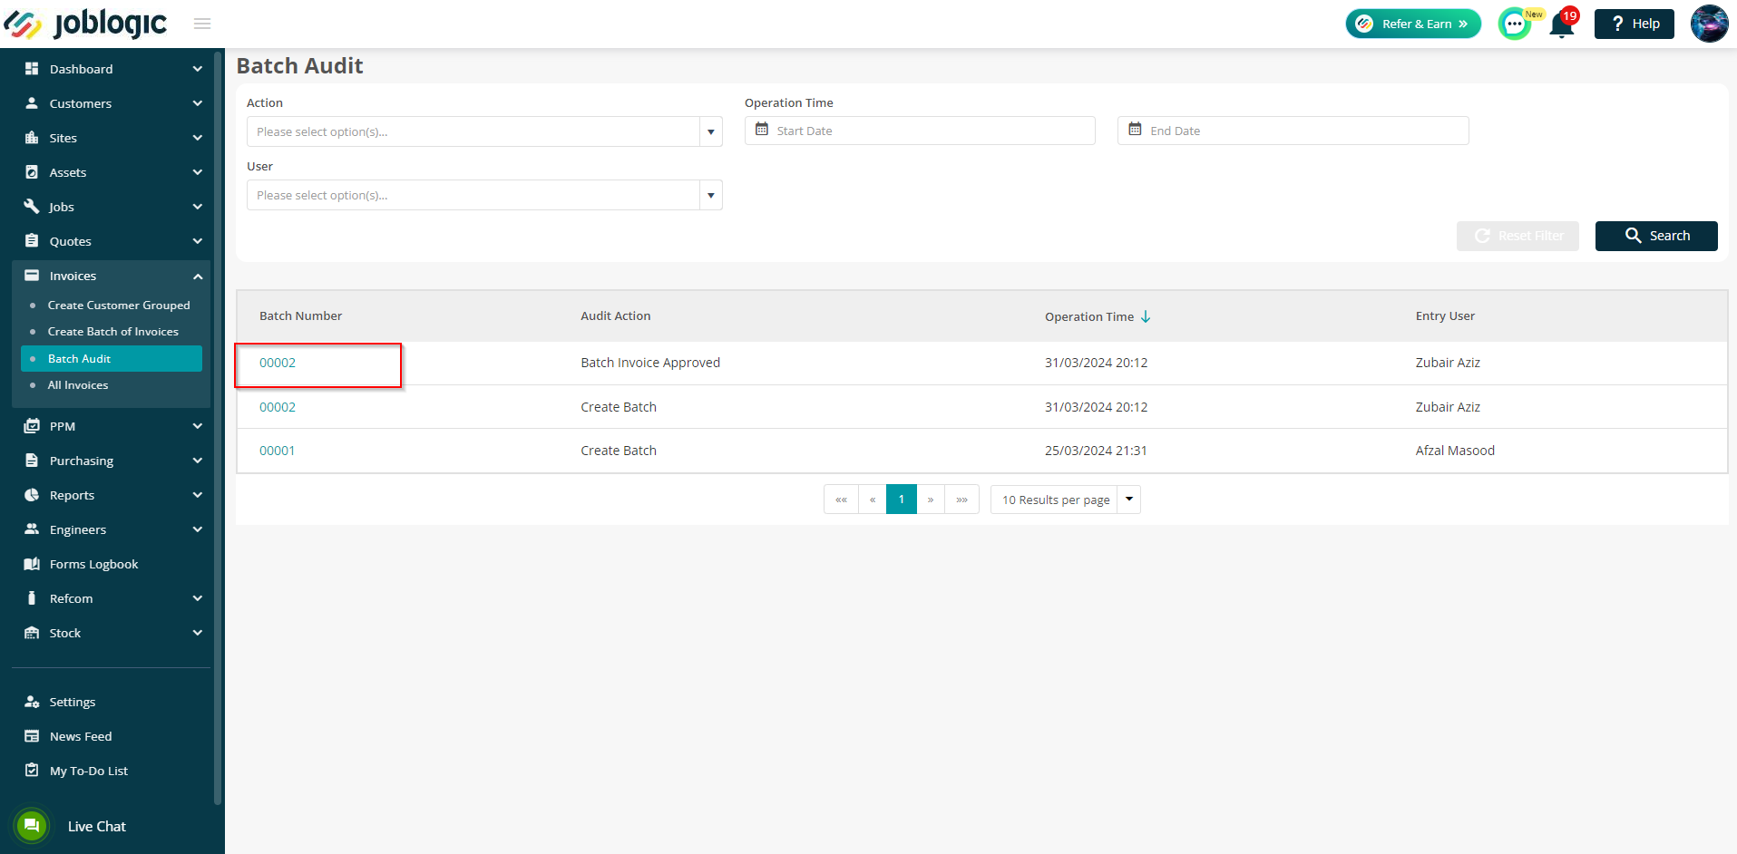
Task: Go to last page of results
Action: [961, 500]
